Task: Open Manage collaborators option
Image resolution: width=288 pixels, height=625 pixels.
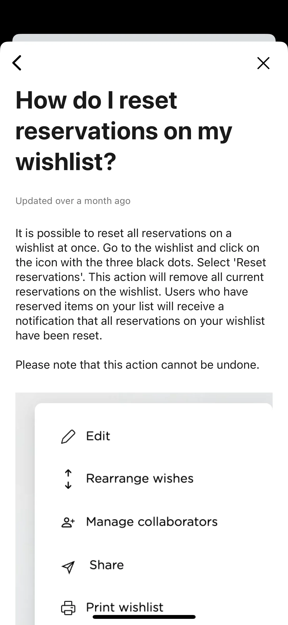Action: pos(152,522)
